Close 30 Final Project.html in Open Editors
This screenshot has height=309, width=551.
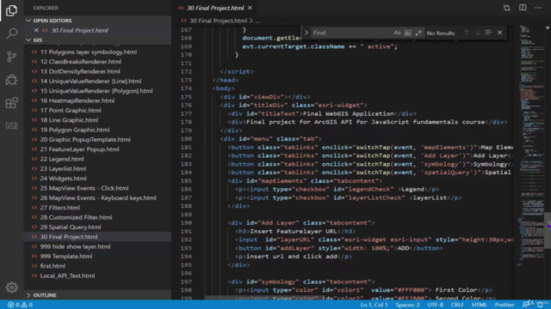click(x=36, y=31)
